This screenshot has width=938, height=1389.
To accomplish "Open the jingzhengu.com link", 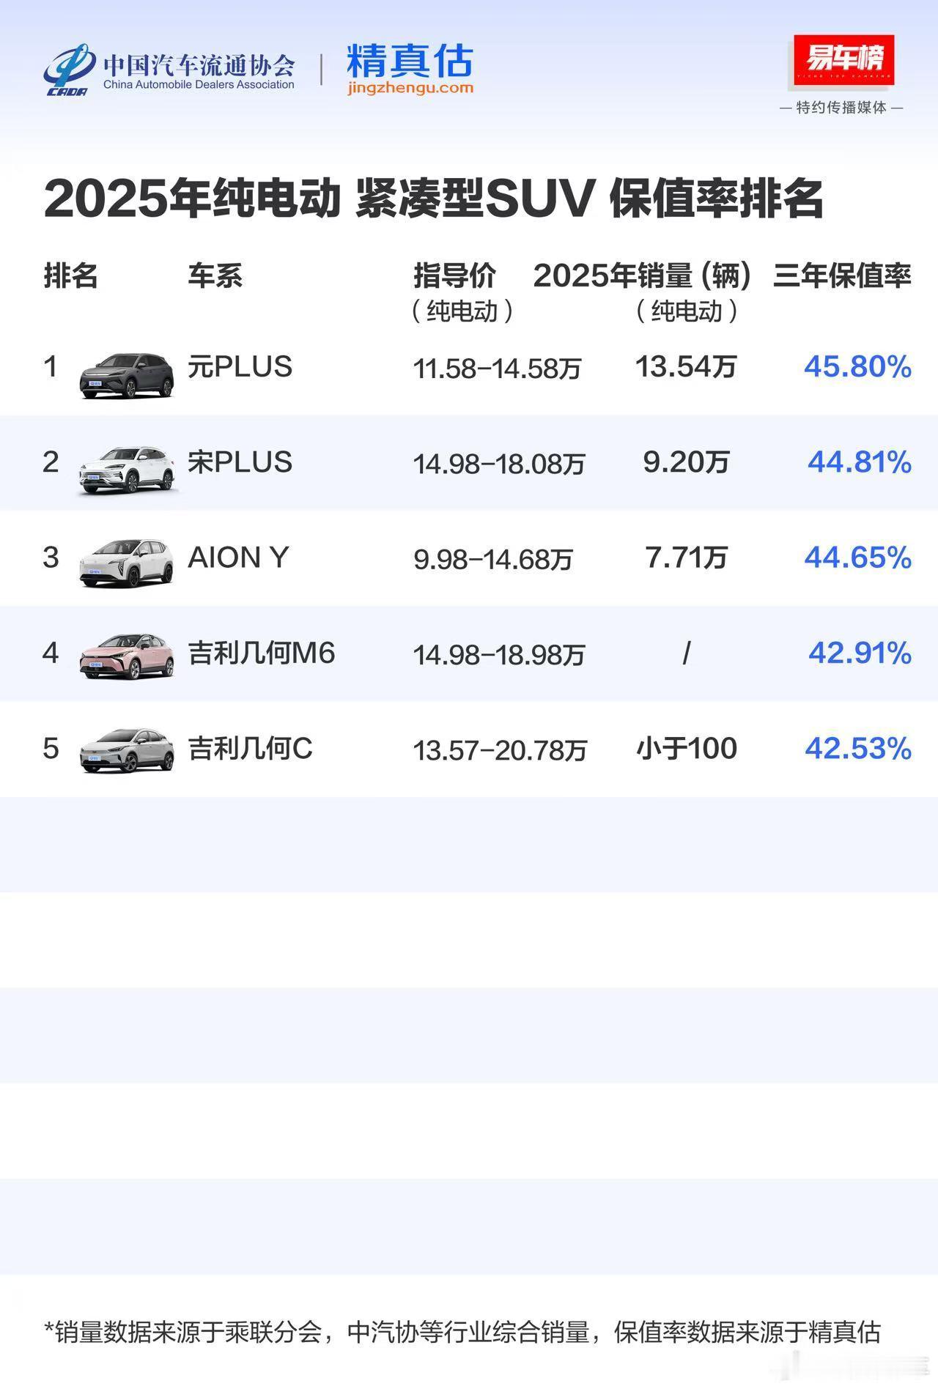I will [410, 88].
